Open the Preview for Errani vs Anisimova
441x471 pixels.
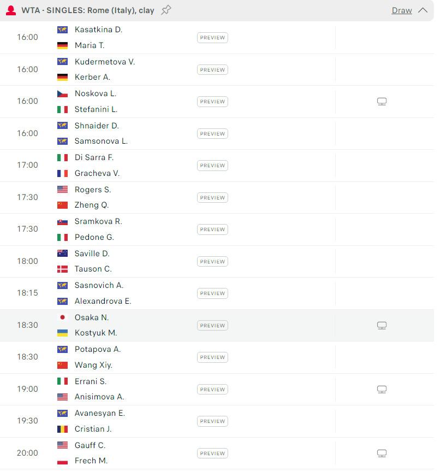point(212,389)
